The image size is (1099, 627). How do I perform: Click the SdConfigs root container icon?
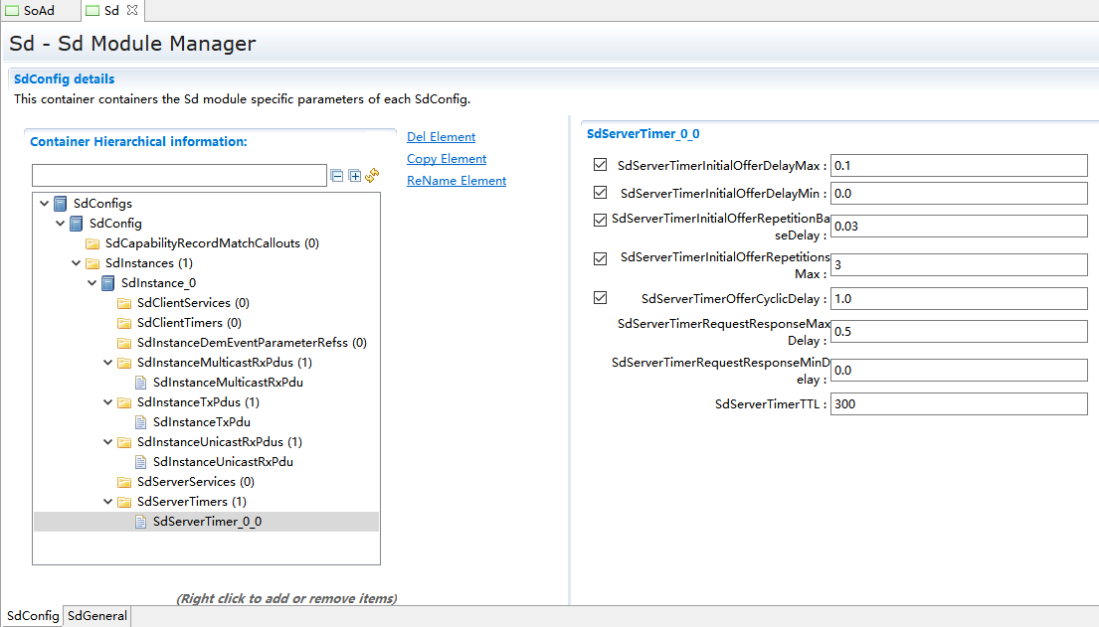pyautogui.click(x=61, y=204)
